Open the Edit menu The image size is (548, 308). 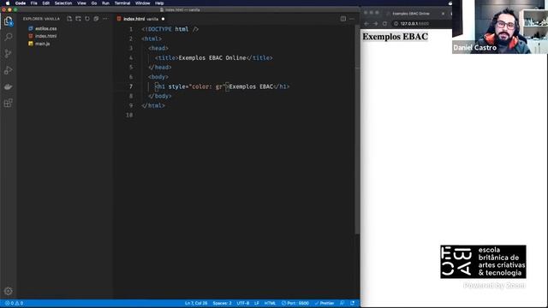[45, 3]
